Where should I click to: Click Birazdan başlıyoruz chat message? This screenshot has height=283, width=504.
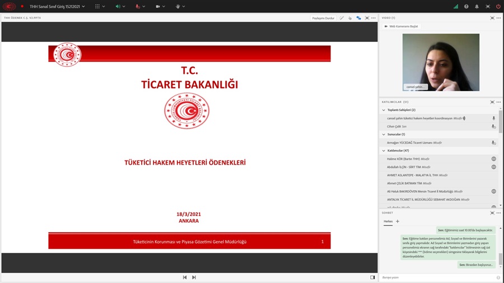pos(477,265)
